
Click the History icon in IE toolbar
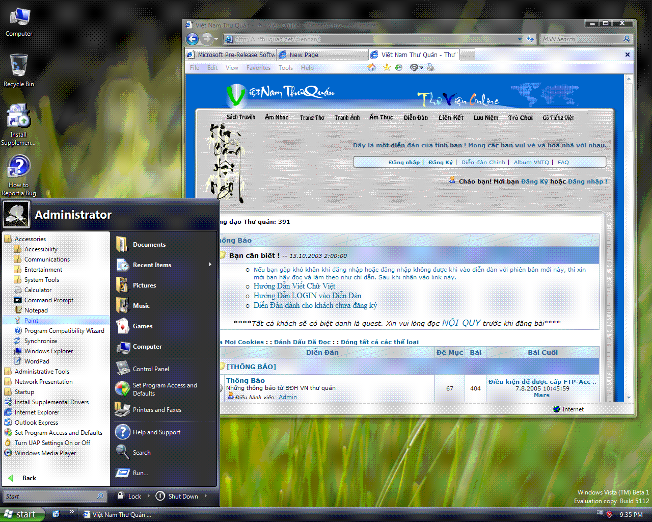pos(399,67)
